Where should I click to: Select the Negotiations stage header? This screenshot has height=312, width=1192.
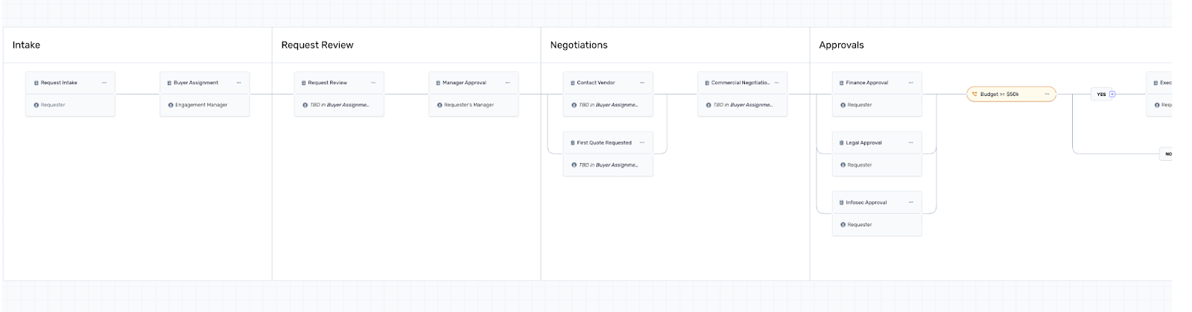[579, 45]
